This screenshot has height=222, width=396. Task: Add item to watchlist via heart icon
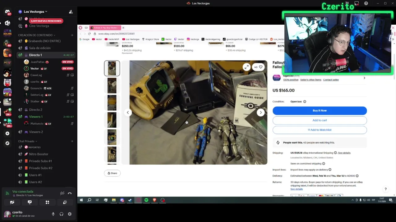click(259, 67)
